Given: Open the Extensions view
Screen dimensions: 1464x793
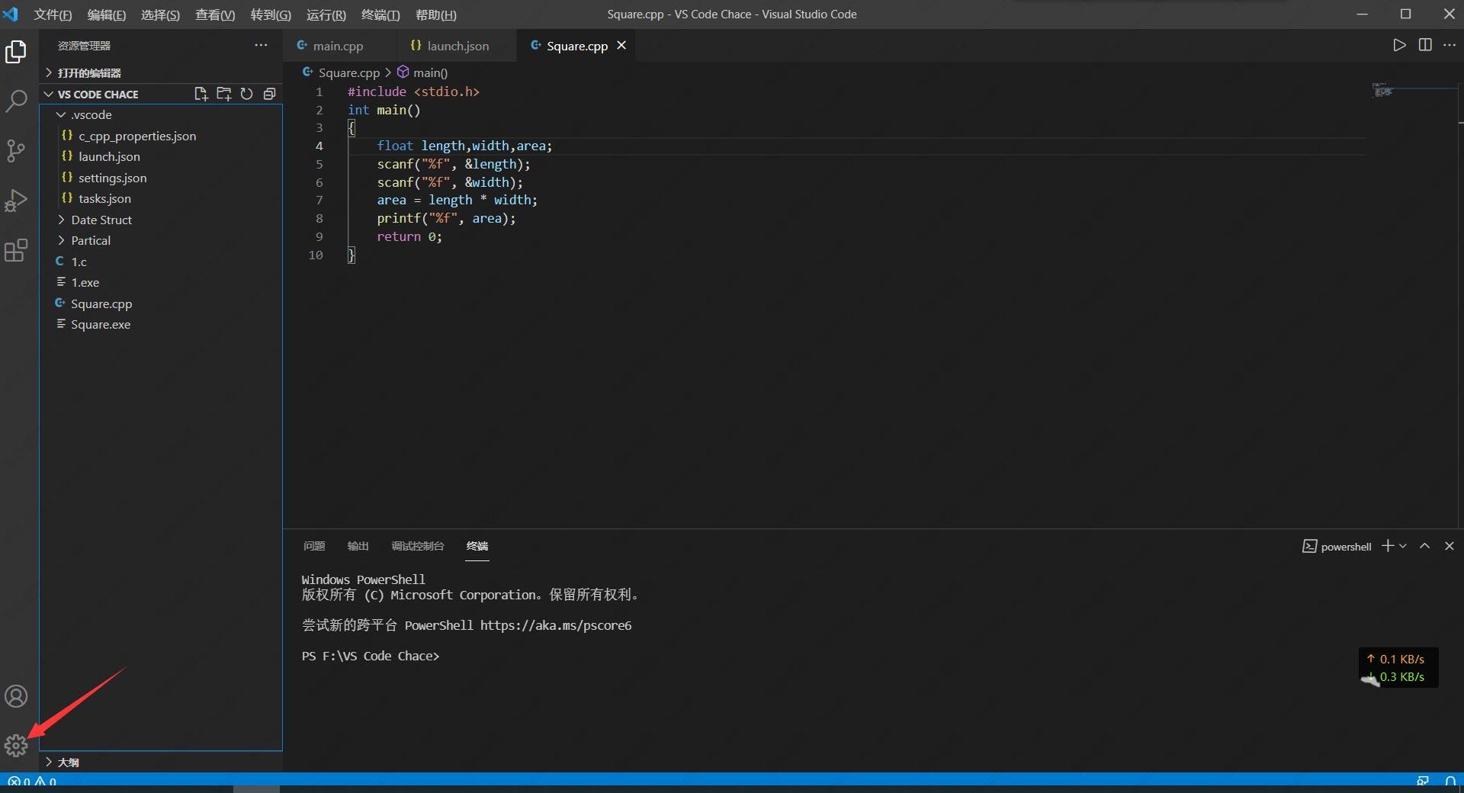Looking at the screenshot, I should point(16,250).
